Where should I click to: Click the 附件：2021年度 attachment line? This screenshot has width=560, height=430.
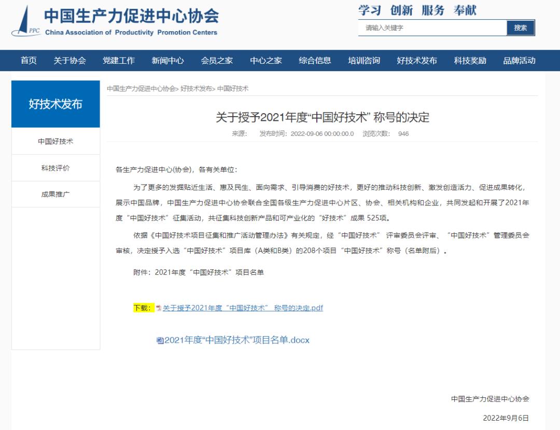click(x=199, y=272)
